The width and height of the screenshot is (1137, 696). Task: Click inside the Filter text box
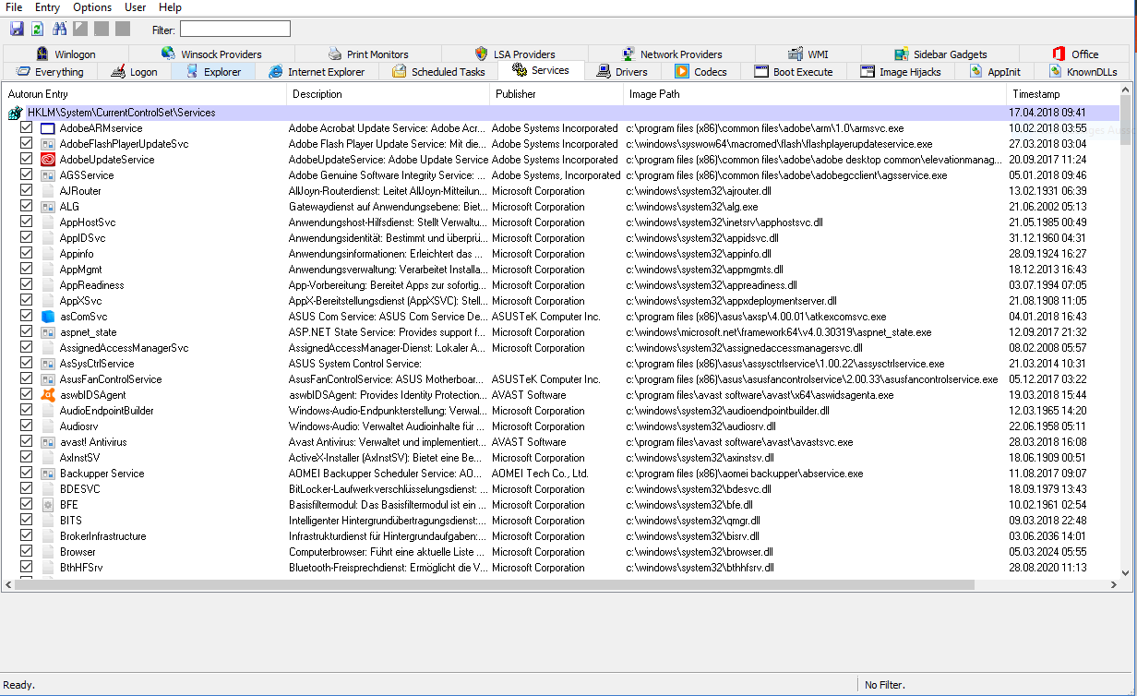234,29
